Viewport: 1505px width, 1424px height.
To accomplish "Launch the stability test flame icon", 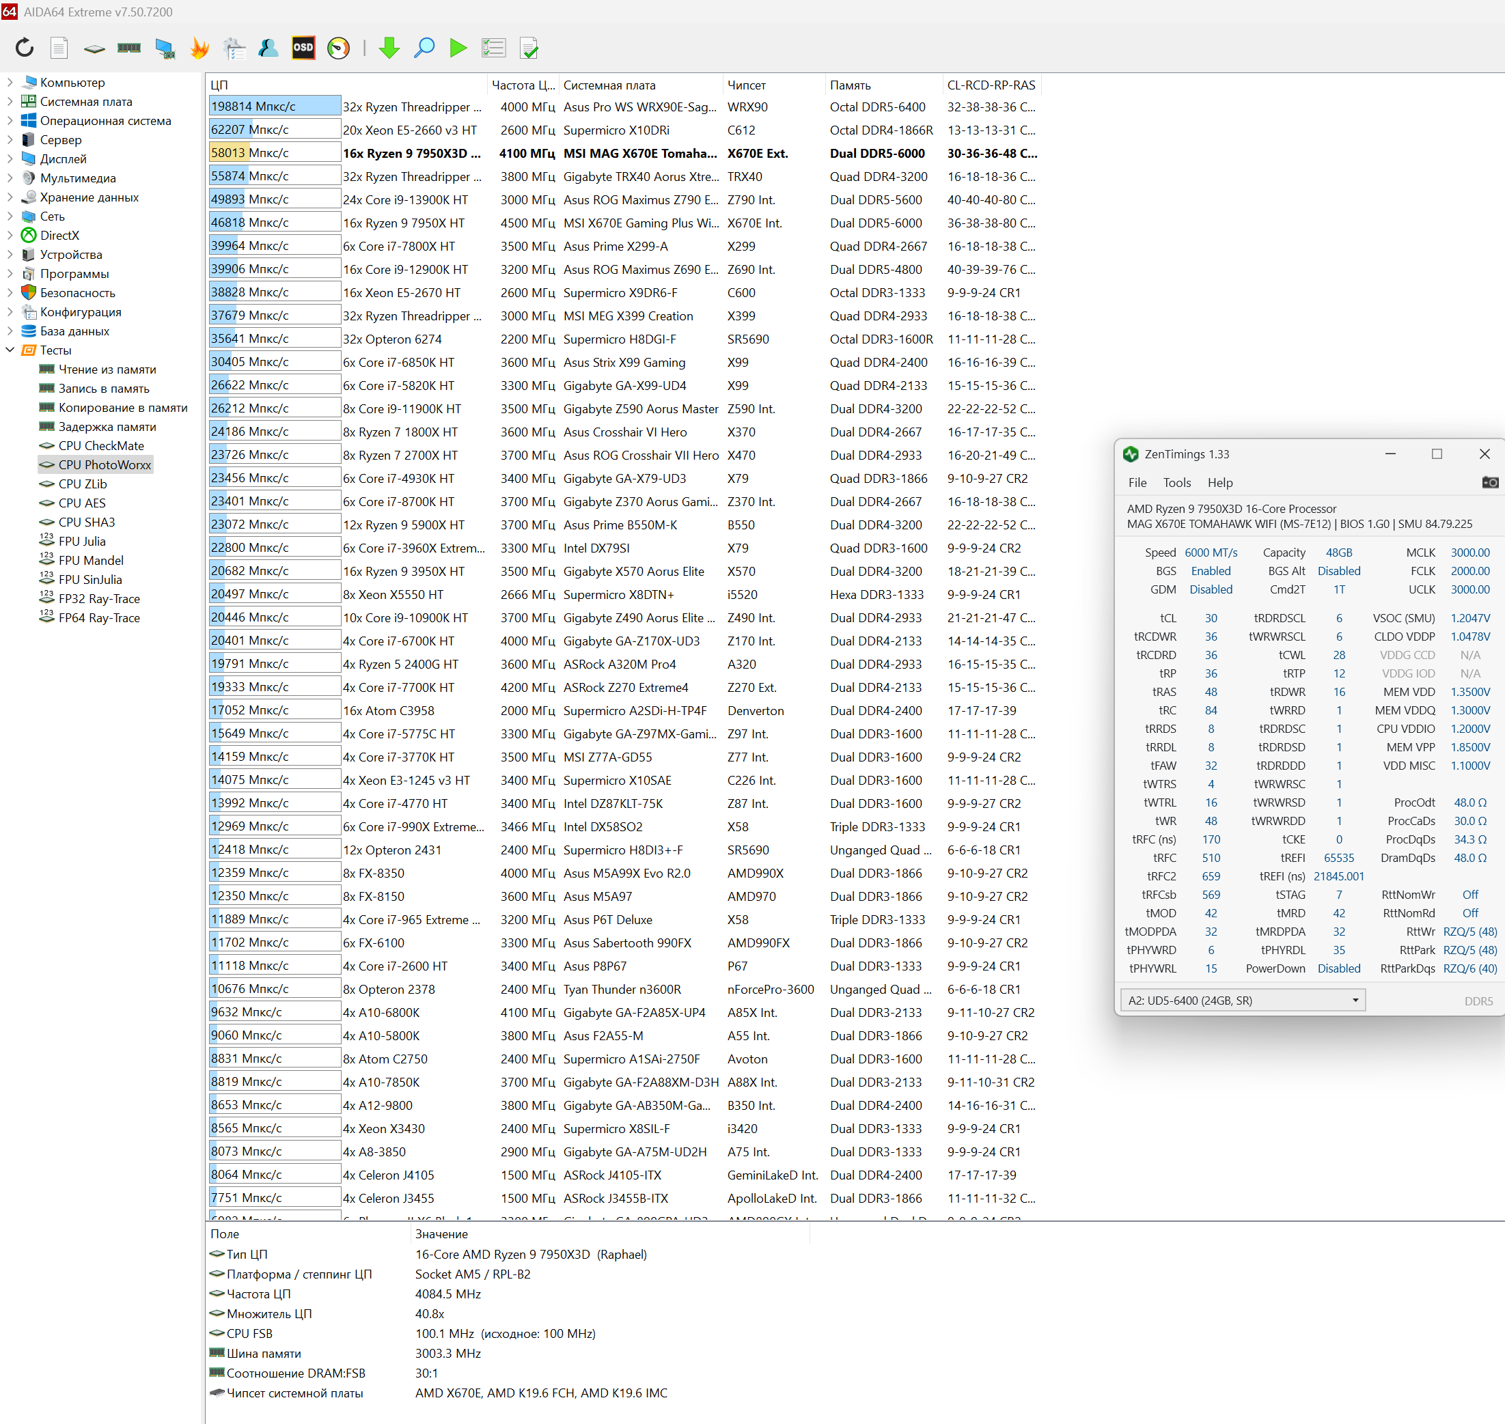I will point(199,48).
